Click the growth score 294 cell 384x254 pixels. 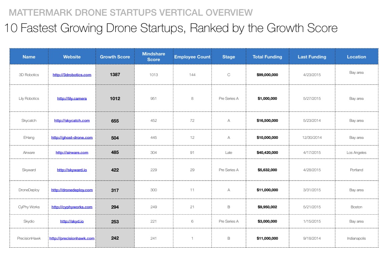tap(115, 207)
